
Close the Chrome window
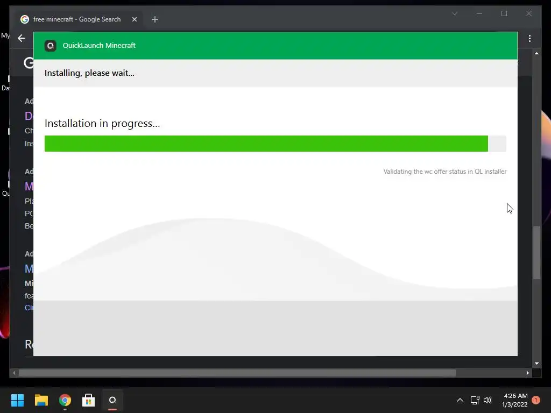tap(528, 13)
